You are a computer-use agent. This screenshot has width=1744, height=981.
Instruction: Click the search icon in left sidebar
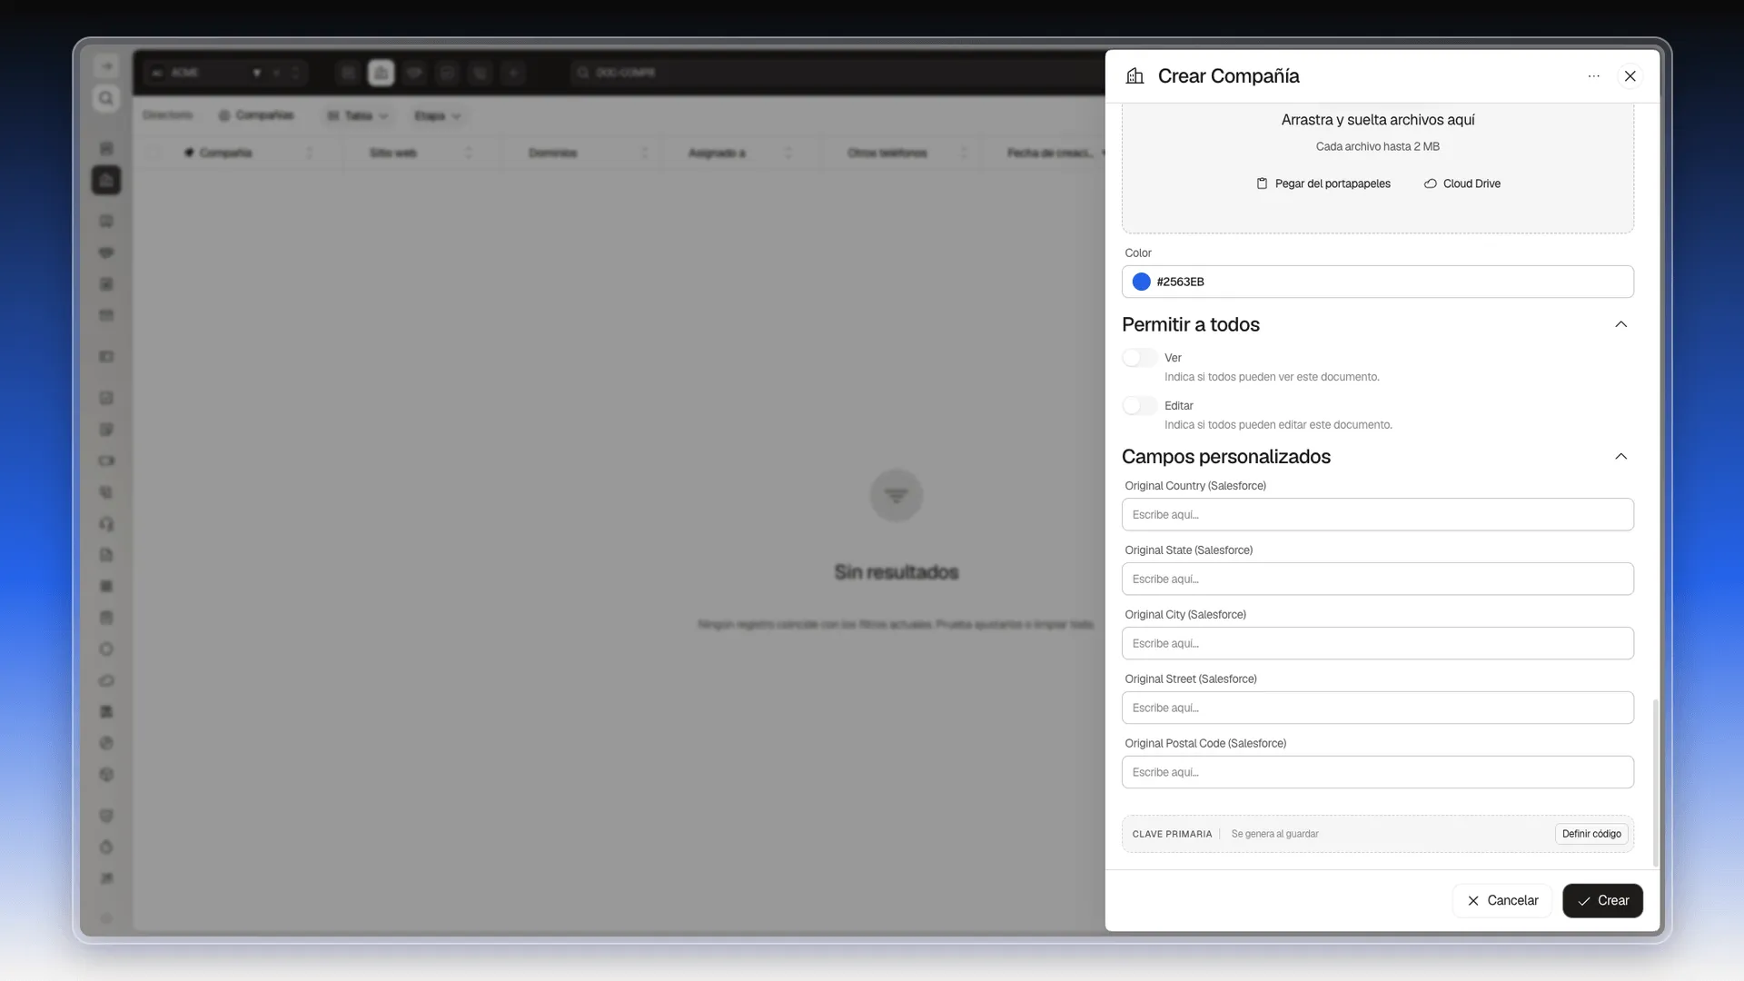(106, 98)
